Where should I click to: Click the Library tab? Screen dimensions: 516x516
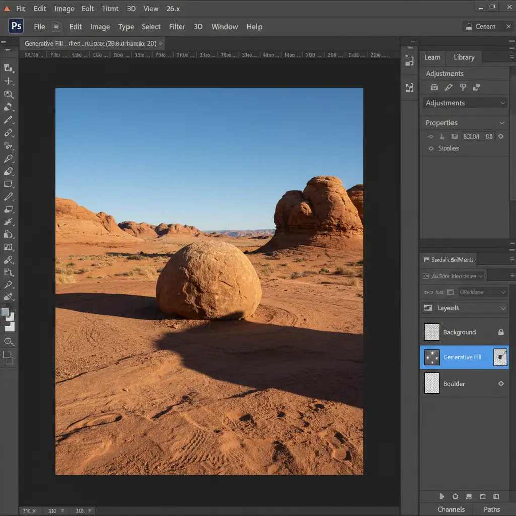point(464,57)
